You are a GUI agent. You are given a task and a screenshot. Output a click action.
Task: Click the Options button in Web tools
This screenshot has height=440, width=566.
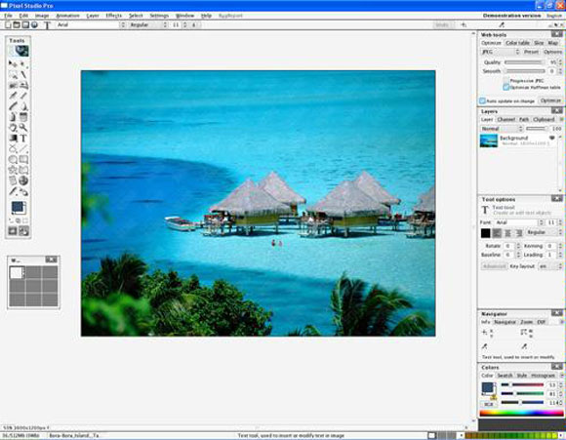click(552, 52)
